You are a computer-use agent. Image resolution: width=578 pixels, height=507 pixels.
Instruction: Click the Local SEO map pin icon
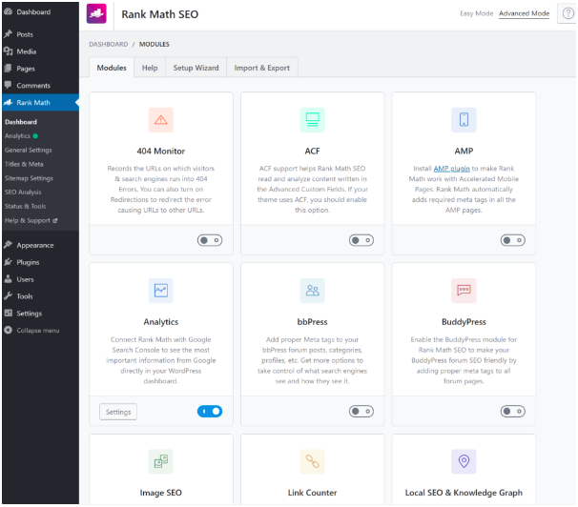pyautogui.click(x=464, y=461)
